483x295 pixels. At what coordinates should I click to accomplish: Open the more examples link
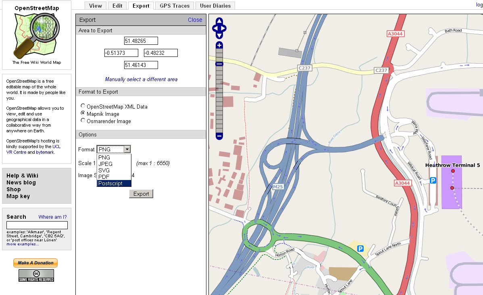[23, 244]
